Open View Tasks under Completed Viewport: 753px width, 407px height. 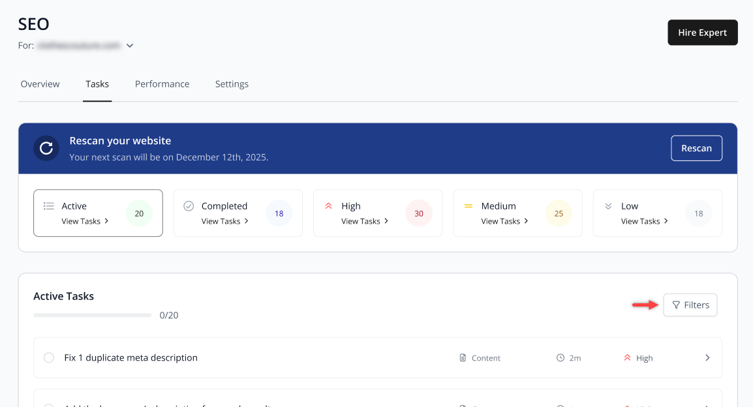(x=224, y=221)
